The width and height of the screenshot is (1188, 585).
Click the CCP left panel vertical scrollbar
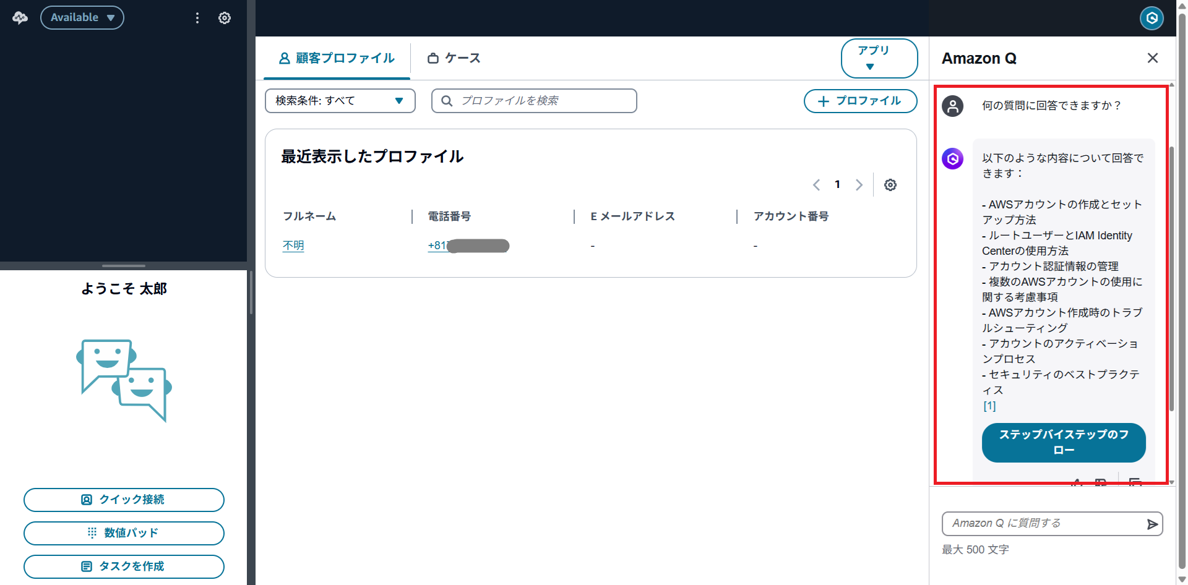[x=251, y=292]
